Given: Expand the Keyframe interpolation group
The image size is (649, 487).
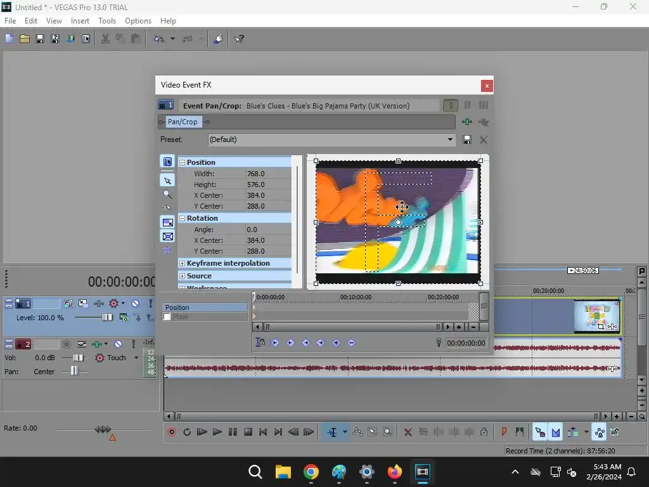Looking at the screenshot, I should [182, 263].
